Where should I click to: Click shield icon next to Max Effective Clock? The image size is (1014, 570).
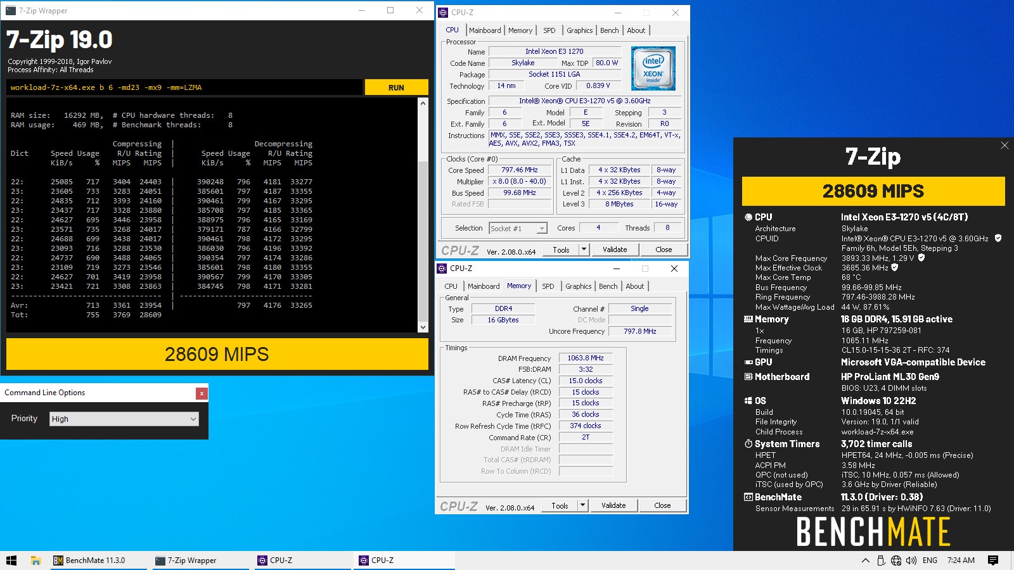tap(895, 267)
